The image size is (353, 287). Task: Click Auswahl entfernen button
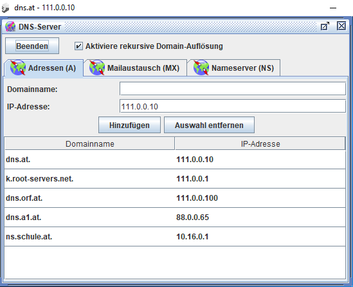coord(209,125)
